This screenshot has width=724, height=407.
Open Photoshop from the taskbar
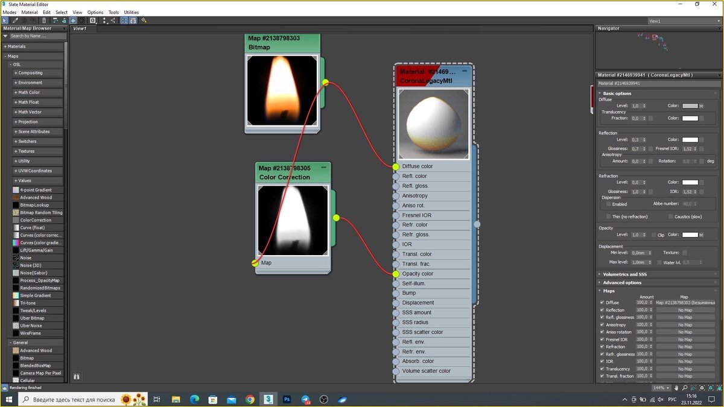(x=287, y=399)
